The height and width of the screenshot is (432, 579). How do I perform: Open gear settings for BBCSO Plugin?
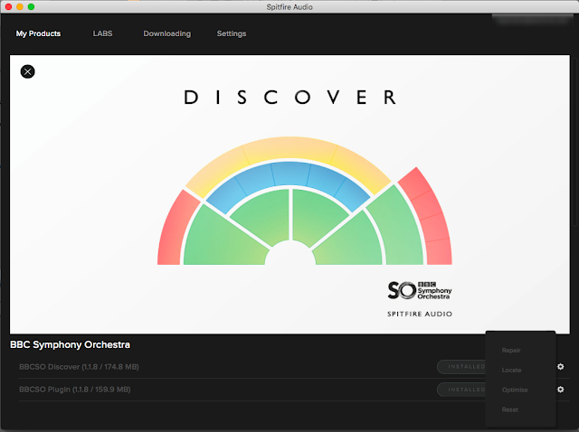click(560, 390)
